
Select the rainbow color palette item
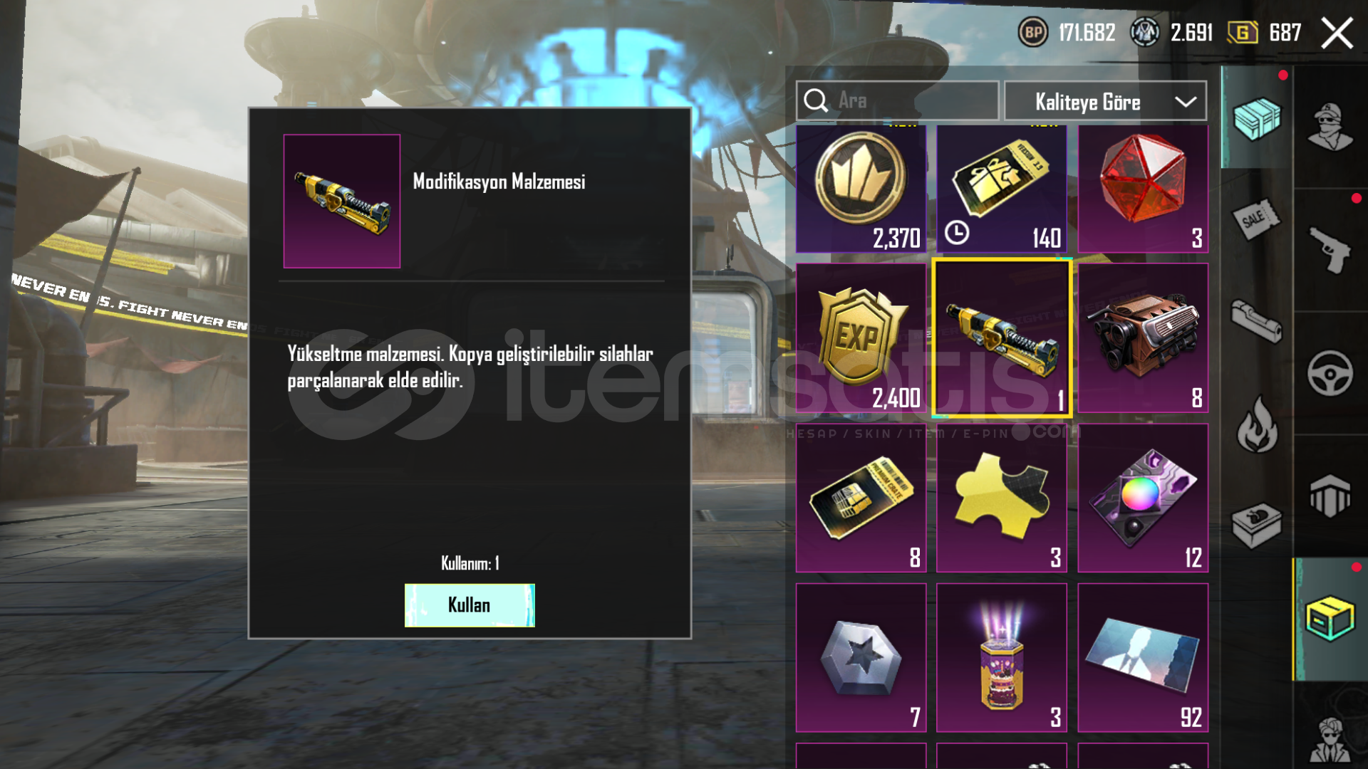[x=1143, y=498]
